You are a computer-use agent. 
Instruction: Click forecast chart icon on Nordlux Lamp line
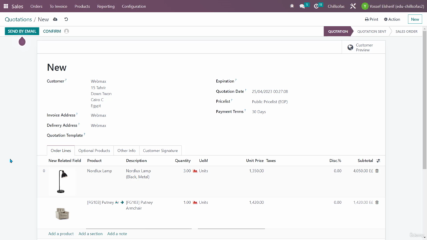coord(195,171)
